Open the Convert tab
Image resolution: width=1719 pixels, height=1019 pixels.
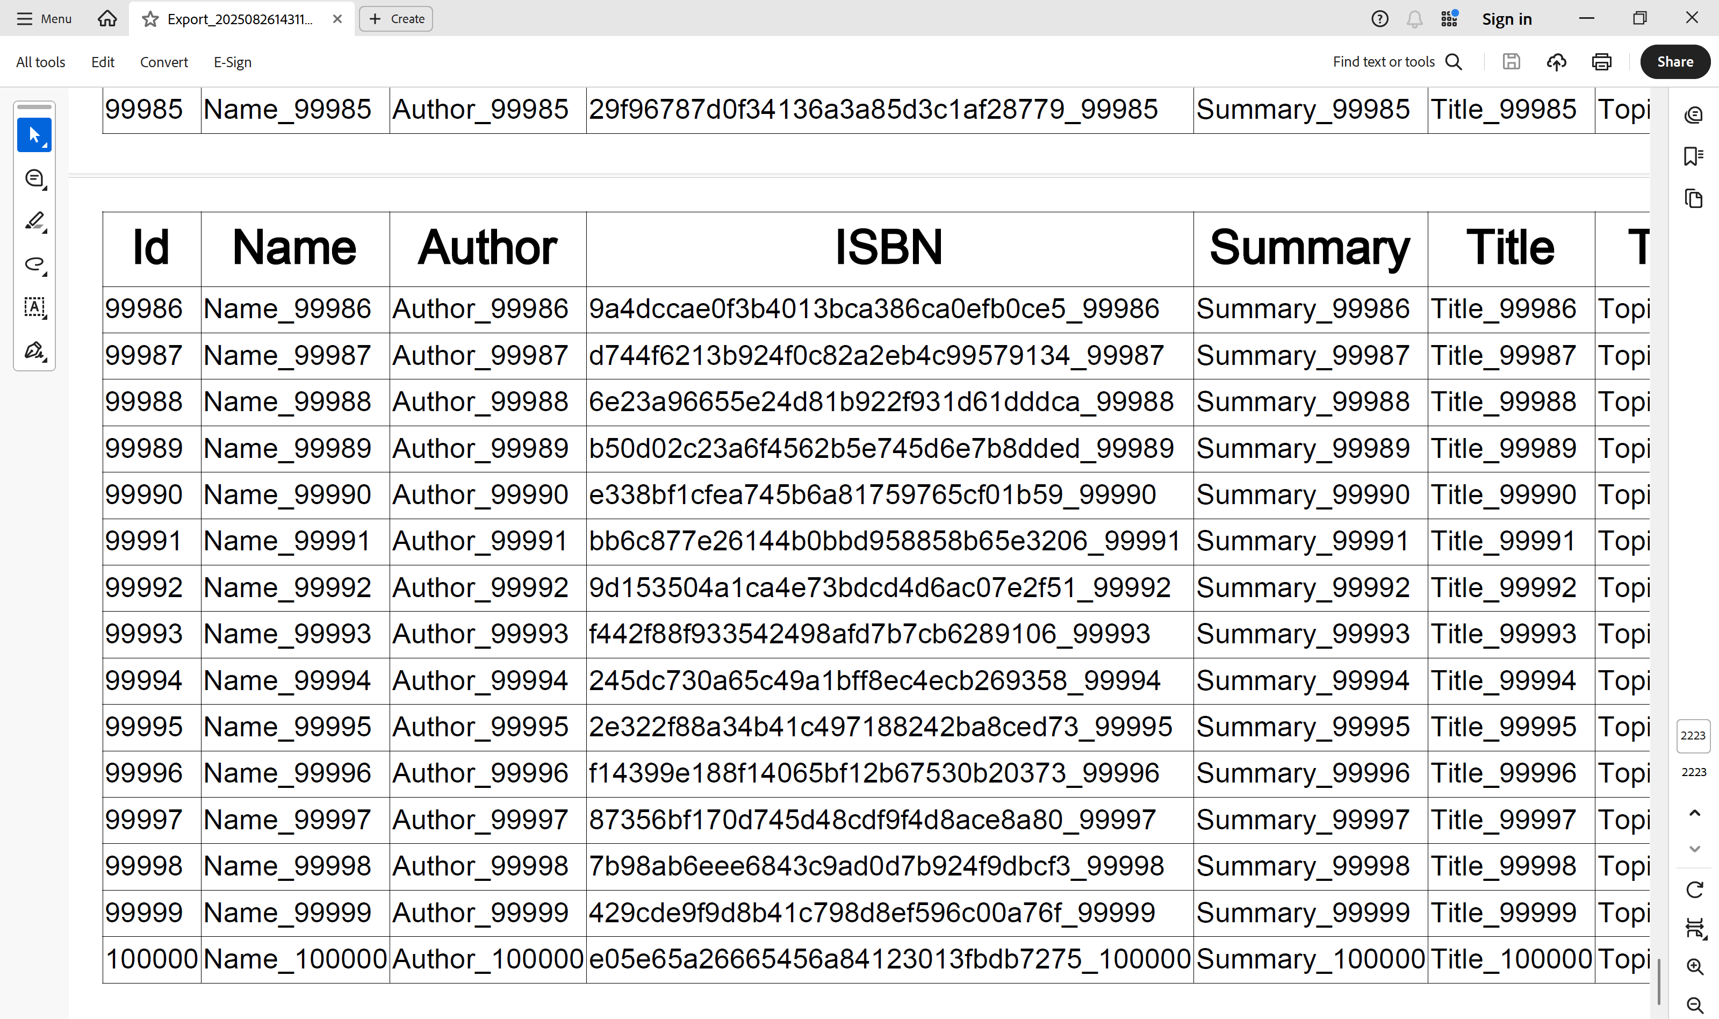click(x=163, y=62)
